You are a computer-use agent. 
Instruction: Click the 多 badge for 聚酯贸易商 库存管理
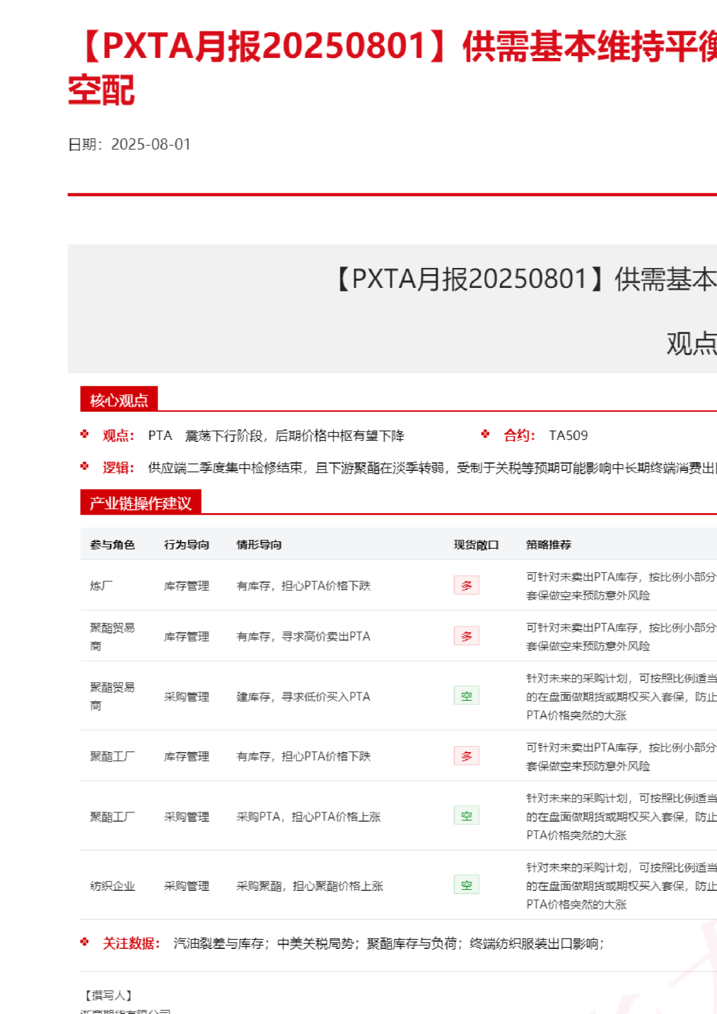[x=466, y=636]
